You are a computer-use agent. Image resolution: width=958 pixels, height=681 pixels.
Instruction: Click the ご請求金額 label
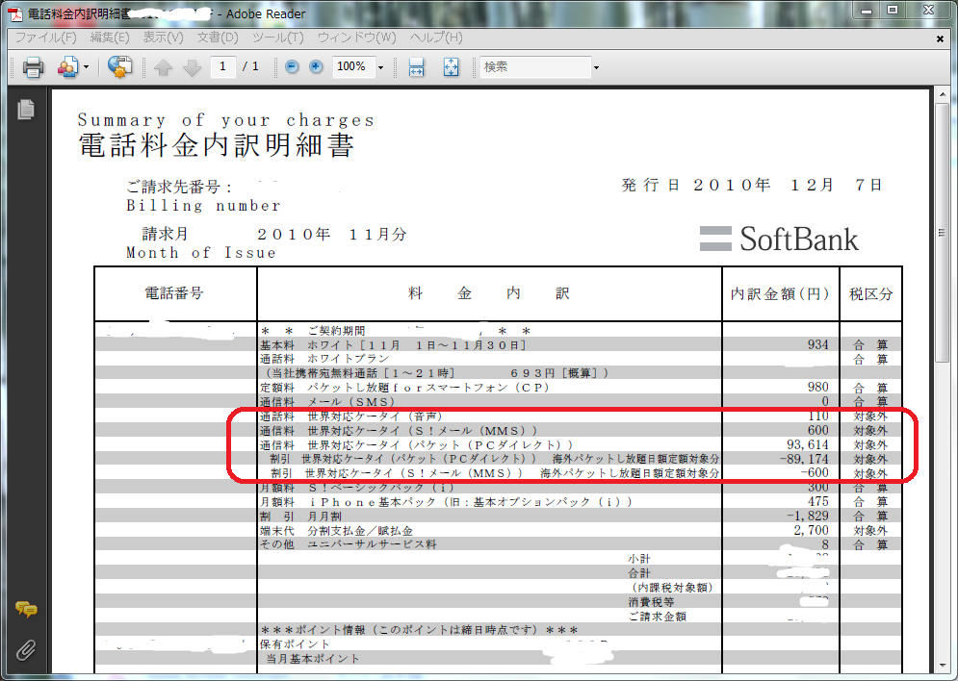(658, 617)
